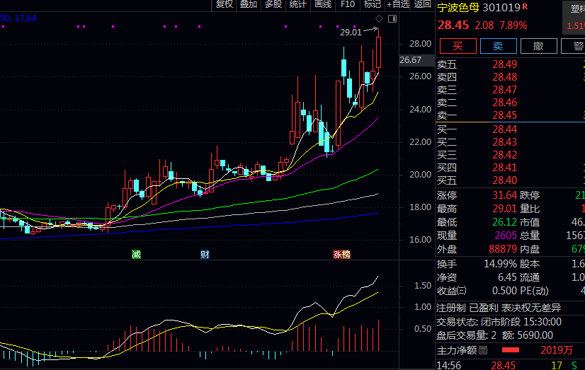Click the 注册制 已盈利 表决权无差异 line
The image size is (585, 370).
pyautogui.click(x=499, y=308)
